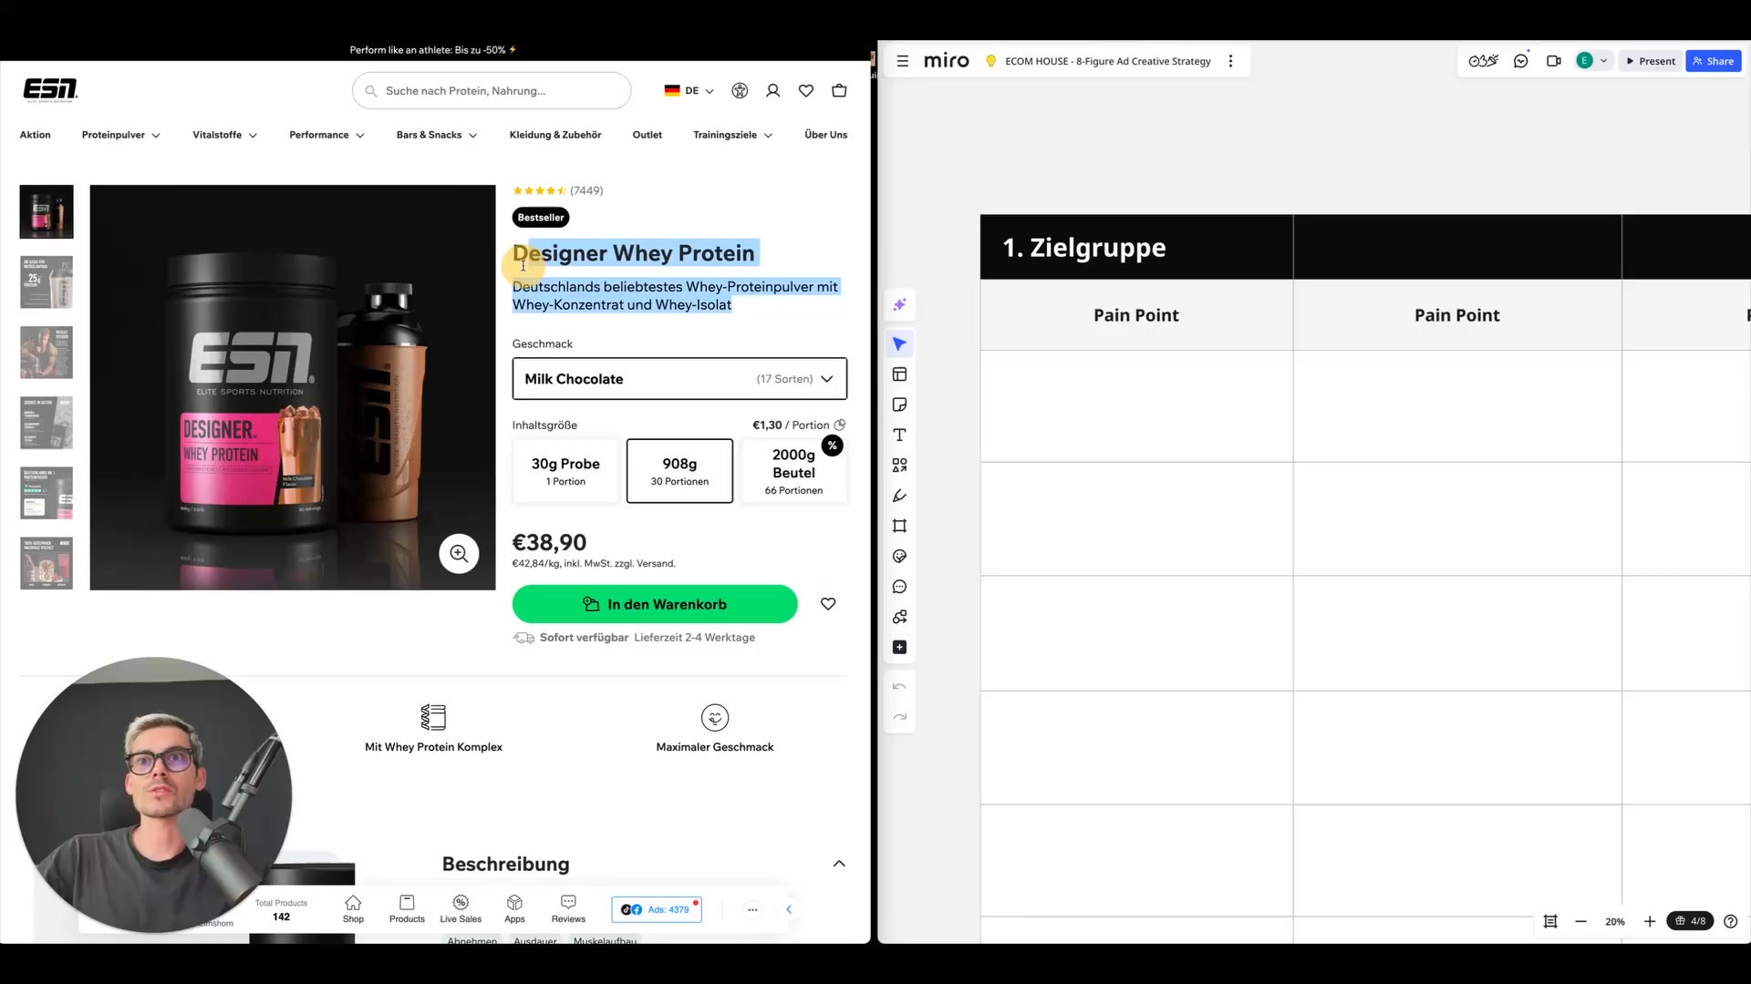This screenshot has height=984, width=1751.
Task: Open Miro hamburger main menu
Action: pyautogui.click(x=902, y=61)
